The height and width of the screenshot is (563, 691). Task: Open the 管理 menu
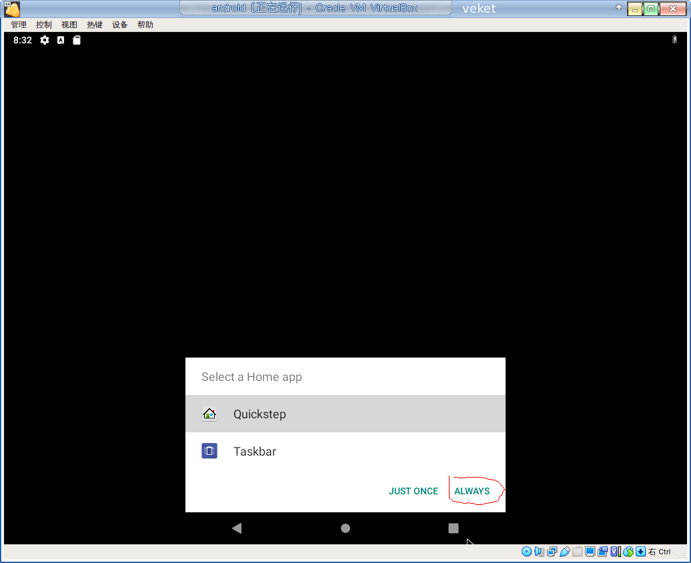tap(19, 25)
